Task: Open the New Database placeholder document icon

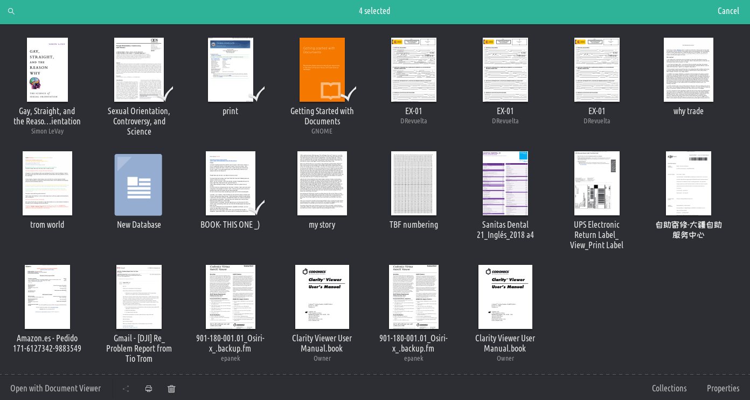Action: tap(138, 185)
